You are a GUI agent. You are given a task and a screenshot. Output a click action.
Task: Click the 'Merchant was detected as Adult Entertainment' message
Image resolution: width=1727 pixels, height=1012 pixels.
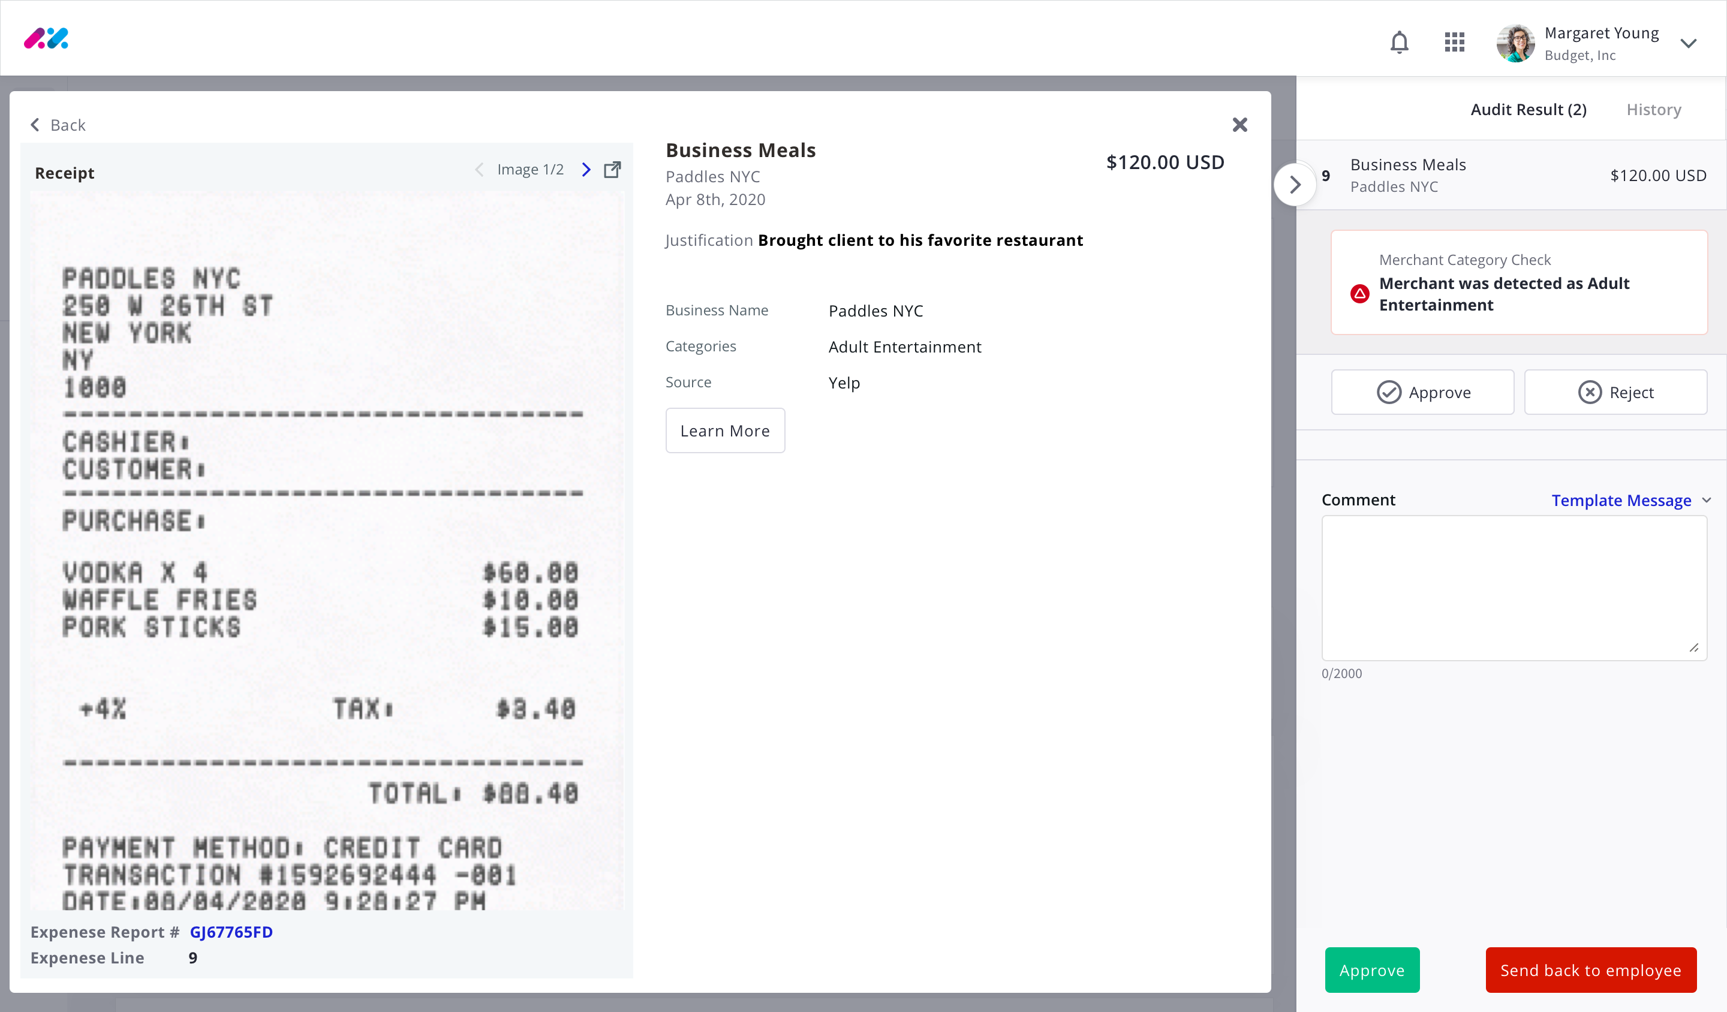point(1505,294)
